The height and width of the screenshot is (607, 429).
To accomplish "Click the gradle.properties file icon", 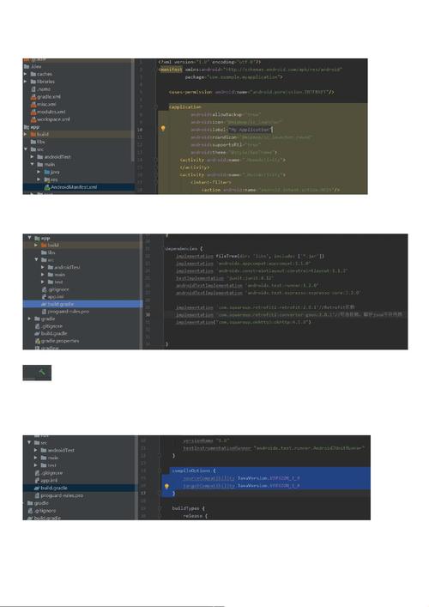I will pos(38,341).
